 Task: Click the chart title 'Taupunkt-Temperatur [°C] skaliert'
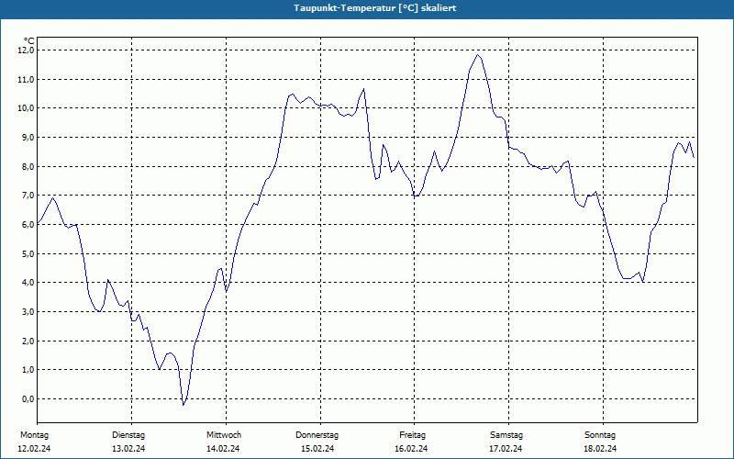point(375,8)
